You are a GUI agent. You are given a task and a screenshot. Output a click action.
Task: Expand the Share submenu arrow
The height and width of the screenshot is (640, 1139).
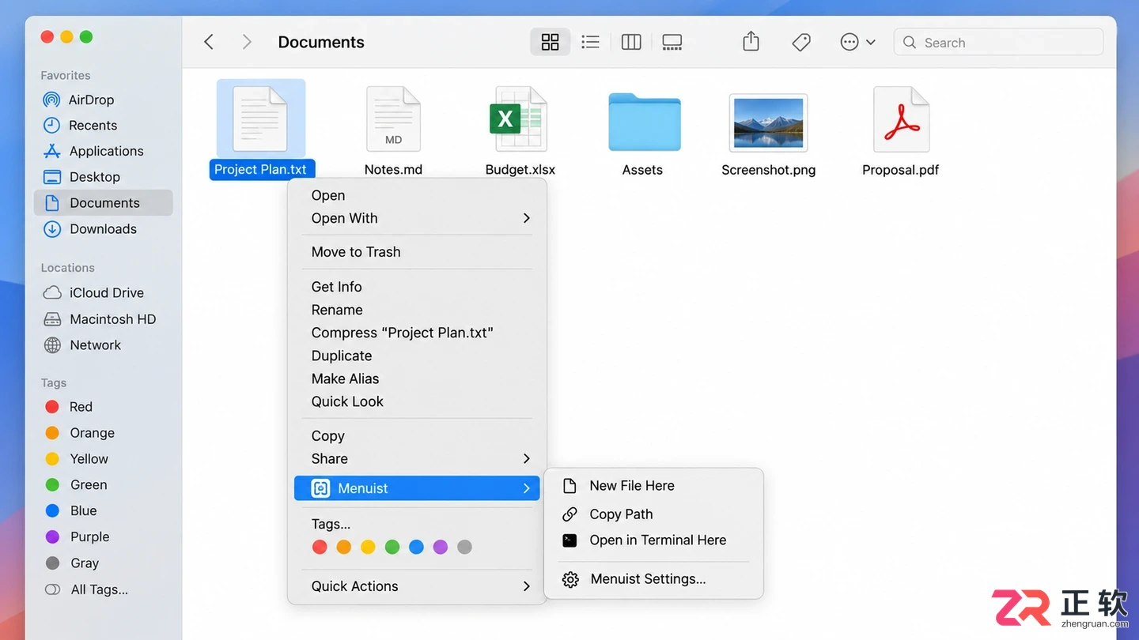pos(527,458)
